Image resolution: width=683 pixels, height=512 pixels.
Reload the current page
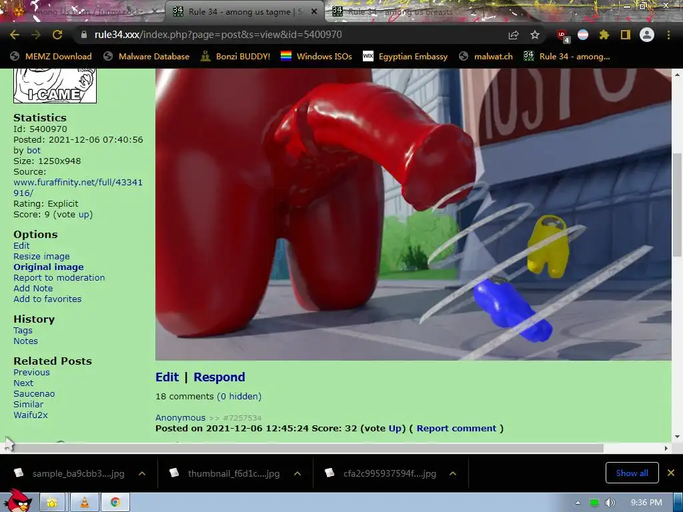(x=57, y=35)
